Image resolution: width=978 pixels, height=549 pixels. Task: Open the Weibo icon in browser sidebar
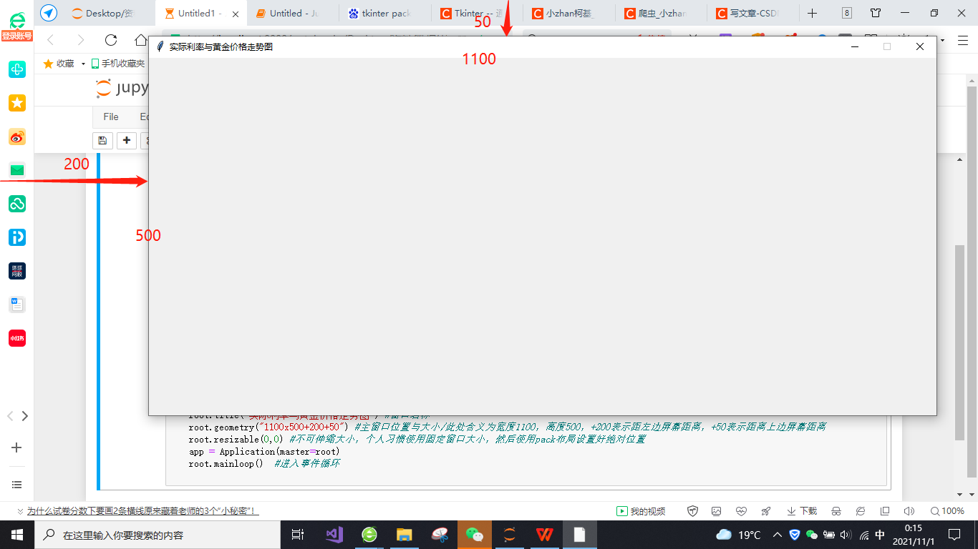point(17,137)
